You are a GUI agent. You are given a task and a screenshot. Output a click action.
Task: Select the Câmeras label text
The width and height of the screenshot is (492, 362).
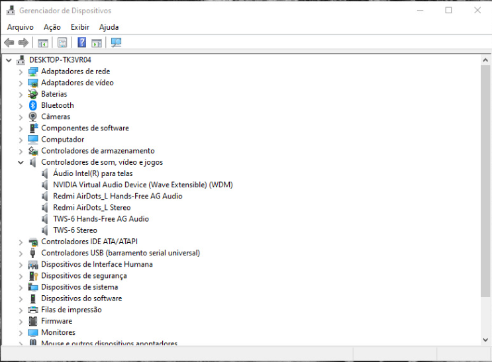click(56, 116)
